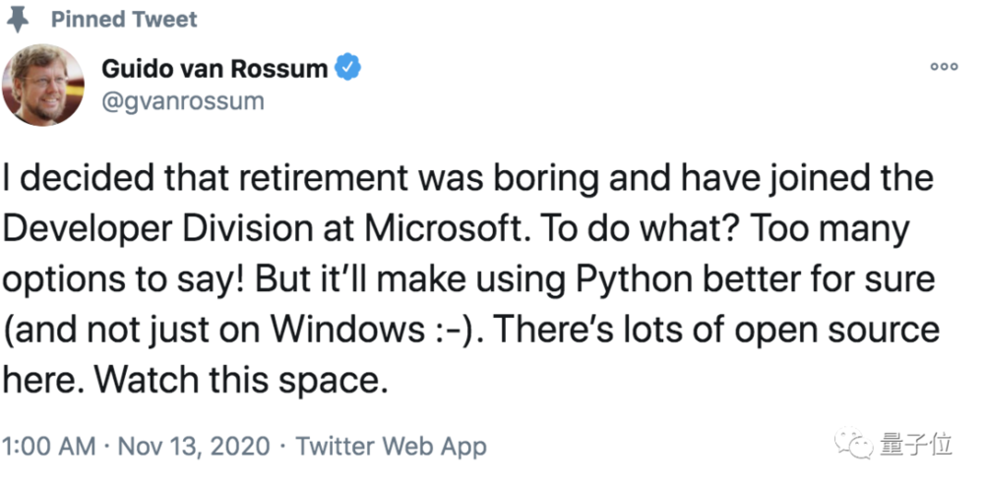984x487 pixels.
Task: Open the three-dot more options menu
Action: click(x=943, y=67)
